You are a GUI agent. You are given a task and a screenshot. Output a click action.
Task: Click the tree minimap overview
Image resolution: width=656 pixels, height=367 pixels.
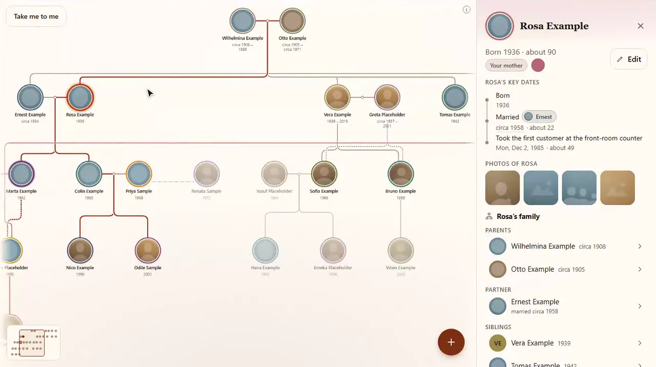(34, 342)
